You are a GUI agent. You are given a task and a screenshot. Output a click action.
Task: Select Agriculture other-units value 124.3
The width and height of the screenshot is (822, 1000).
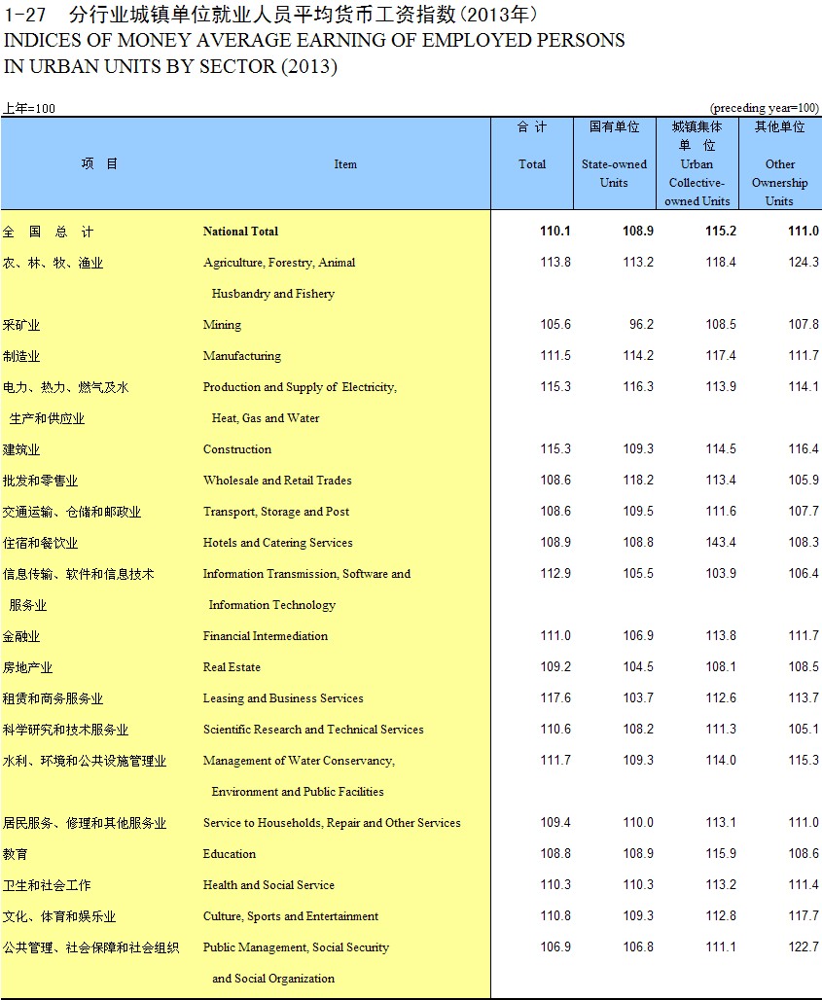point(804,262)
